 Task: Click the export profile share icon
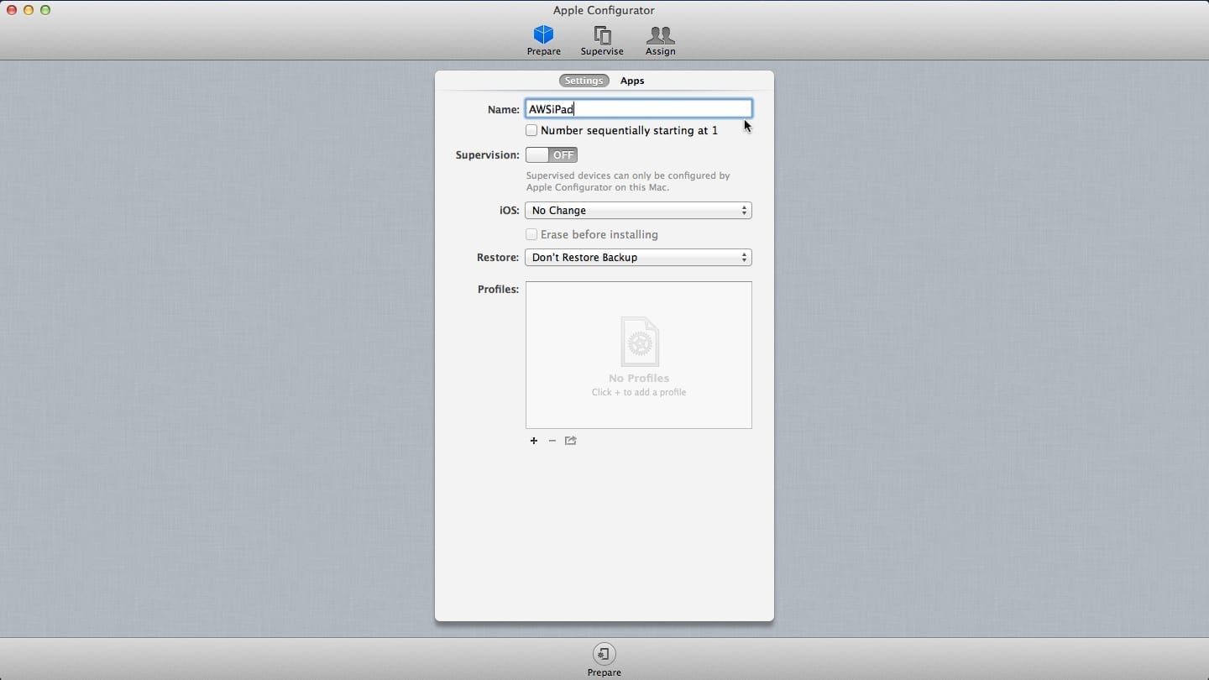point(570,441)
